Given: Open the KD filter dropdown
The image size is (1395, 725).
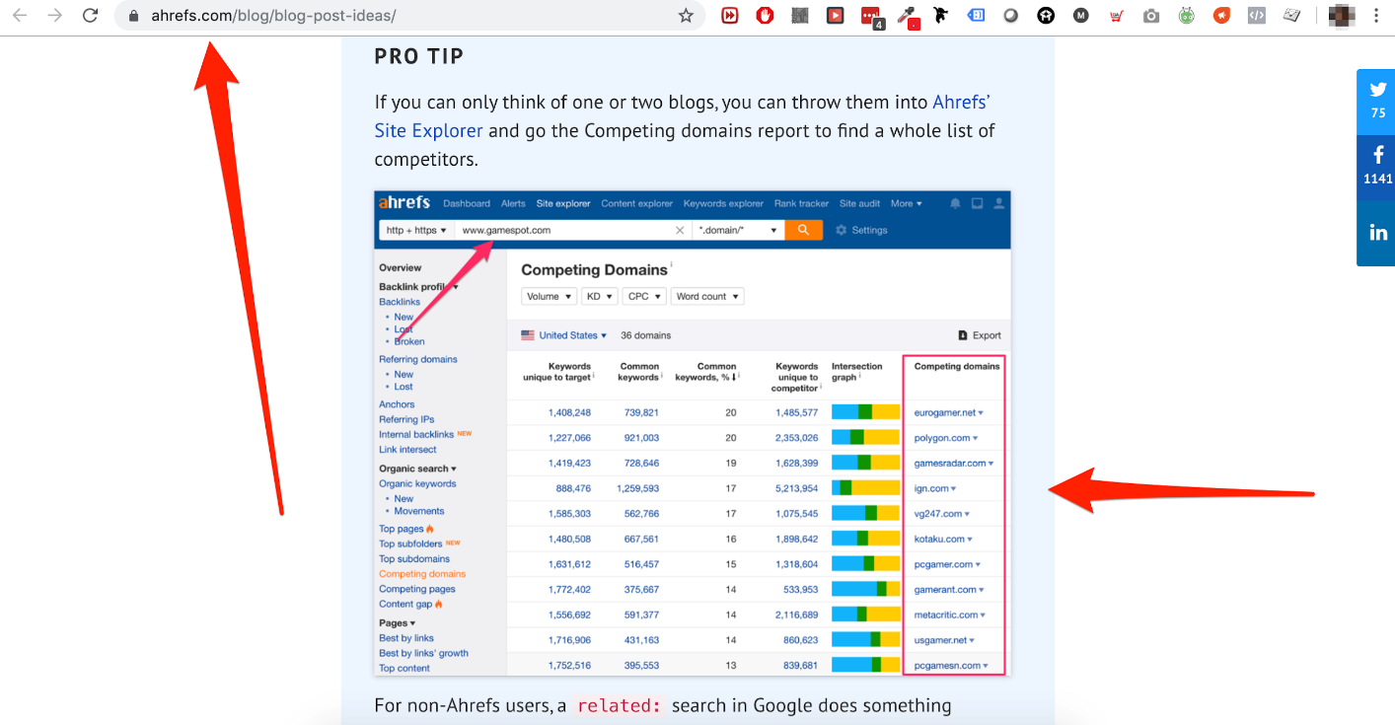Looking at the screenshot, I should (x=599, y=296).
